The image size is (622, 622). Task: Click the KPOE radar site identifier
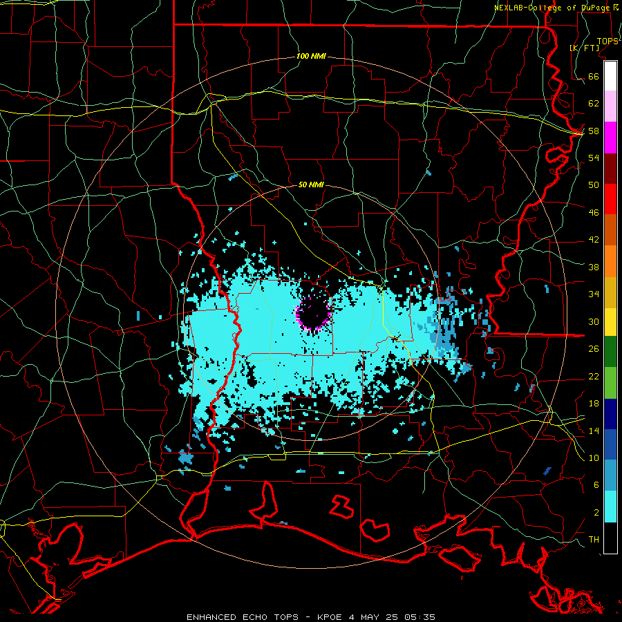tap(330, 617)
